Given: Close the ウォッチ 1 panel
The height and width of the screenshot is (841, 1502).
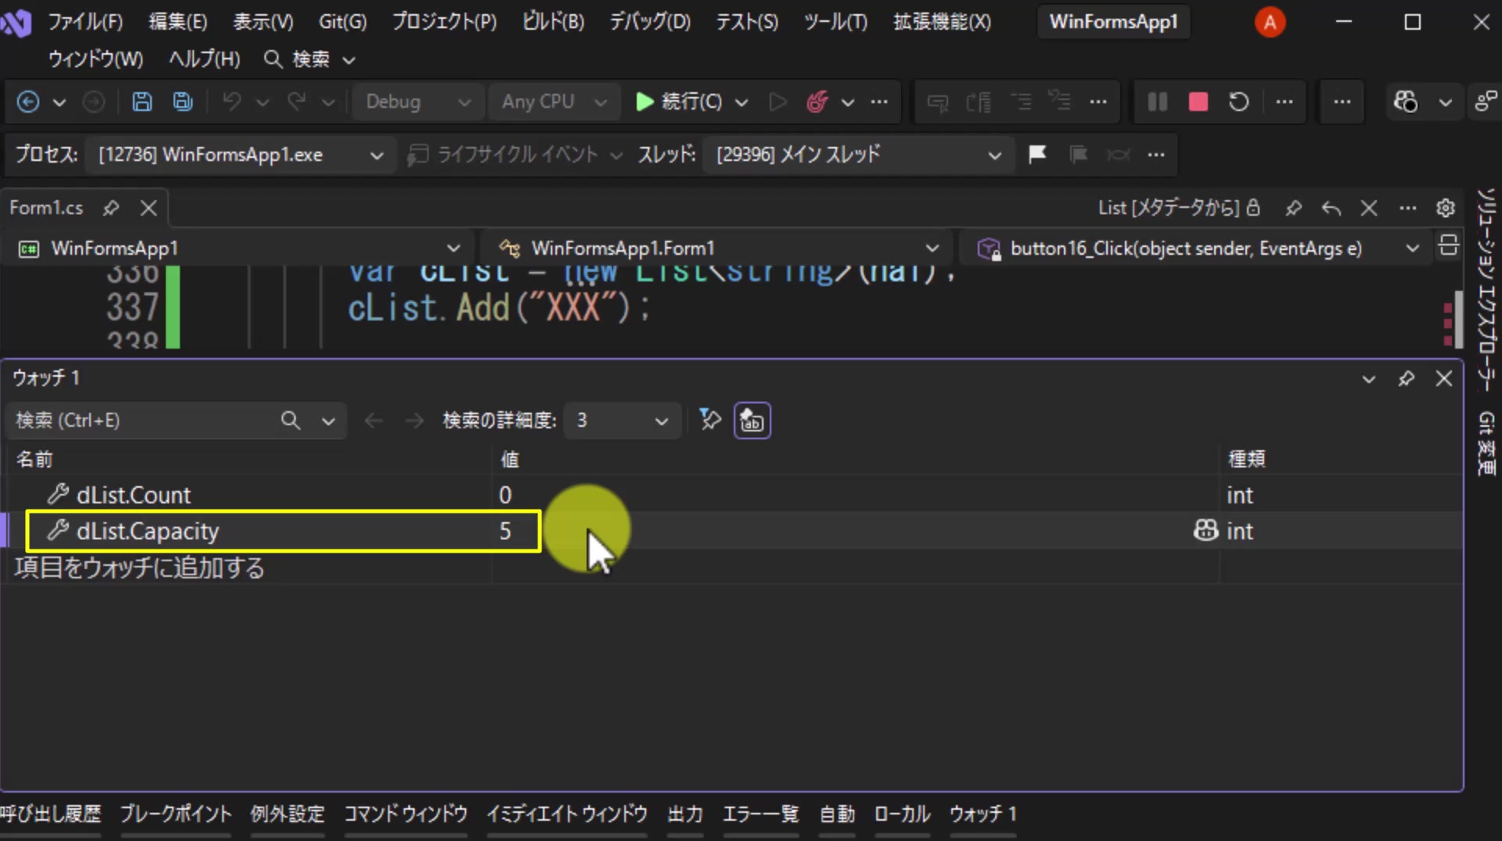Looking at the screenshot, I should pyautogui.click(x=1444, y=379).
